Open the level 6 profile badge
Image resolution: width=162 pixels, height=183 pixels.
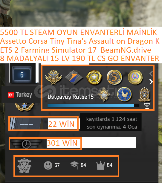point(22,75)
